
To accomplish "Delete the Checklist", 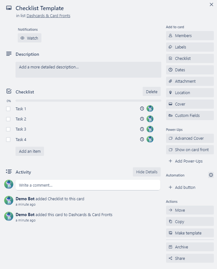I will coord(152,91).
